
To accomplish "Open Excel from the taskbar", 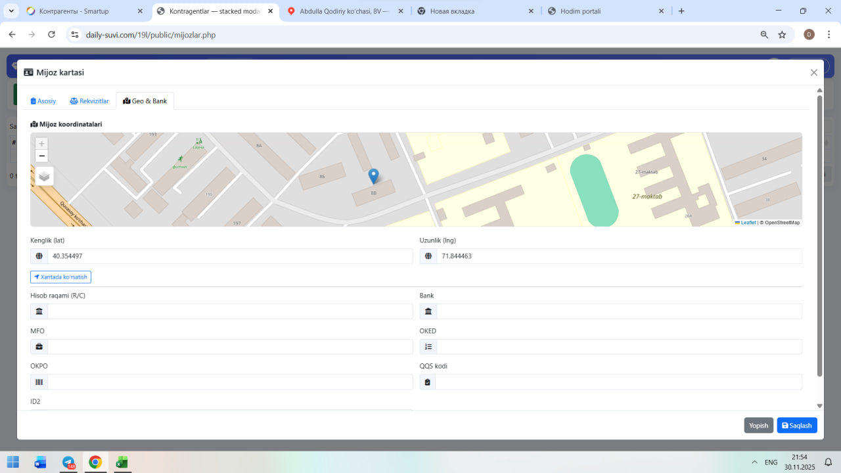I will (122, 462).
